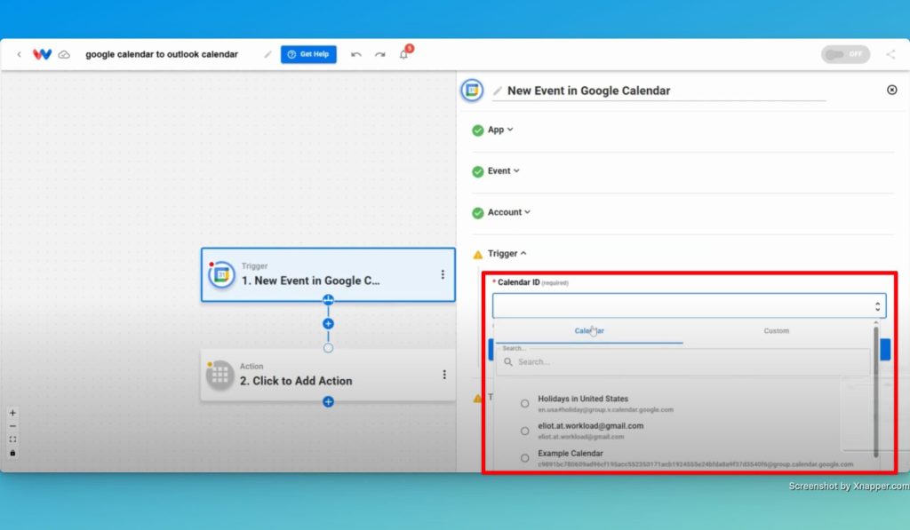Add step with plus below action node
This screenshot has width=910, height=530.
328,401
